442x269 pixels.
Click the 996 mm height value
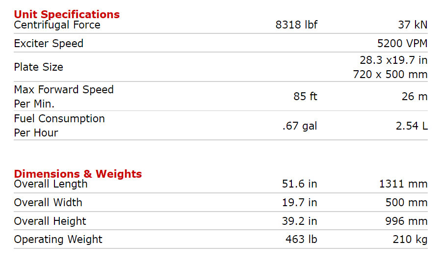click(406, 221)
